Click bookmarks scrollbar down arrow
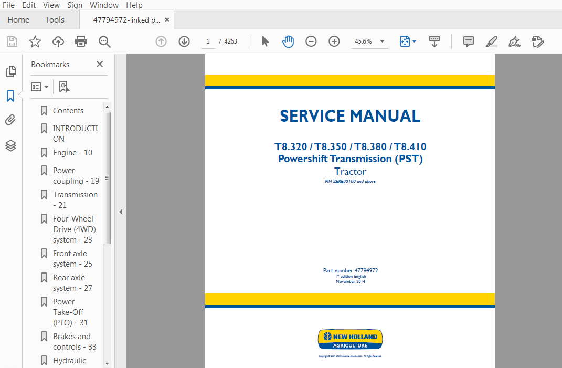Image resolution: width=562 pixels, height=368 pixels. (107, 364)
